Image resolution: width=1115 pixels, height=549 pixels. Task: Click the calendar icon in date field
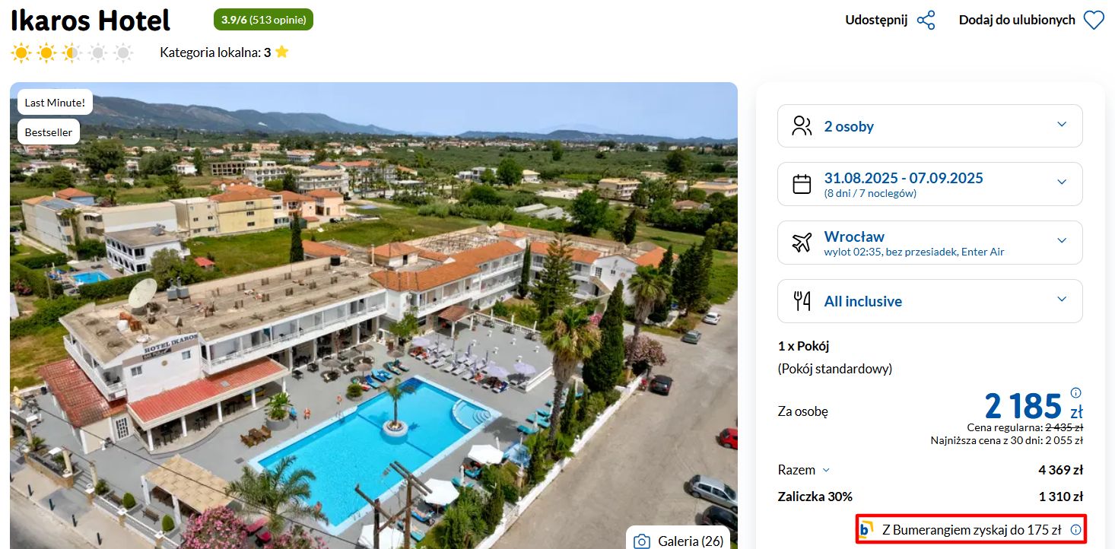coord(802,184)
